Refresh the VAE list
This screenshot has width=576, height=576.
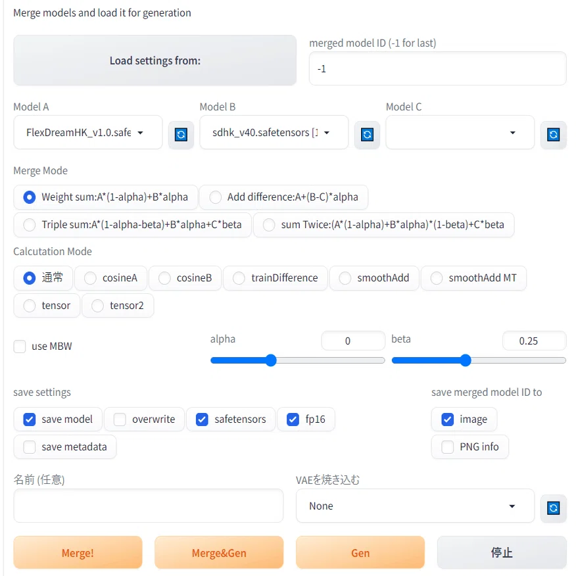click(x=553, y=508)
